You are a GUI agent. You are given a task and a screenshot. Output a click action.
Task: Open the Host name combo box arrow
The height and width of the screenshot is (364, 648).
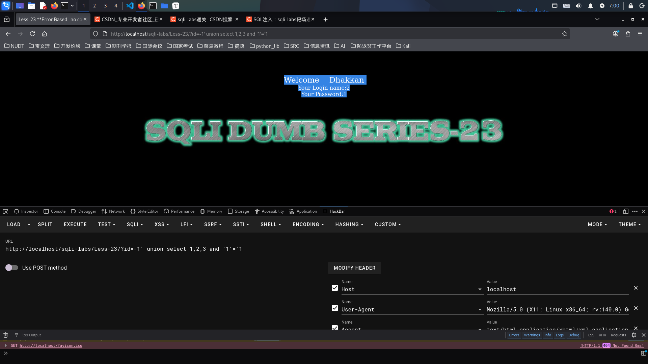pyautogui.click(x=480, y=289)
